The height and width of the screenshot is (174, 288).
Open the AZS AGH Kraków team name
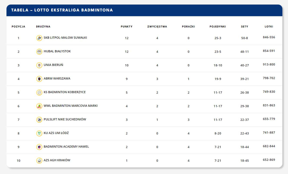(x=57, y=160)
